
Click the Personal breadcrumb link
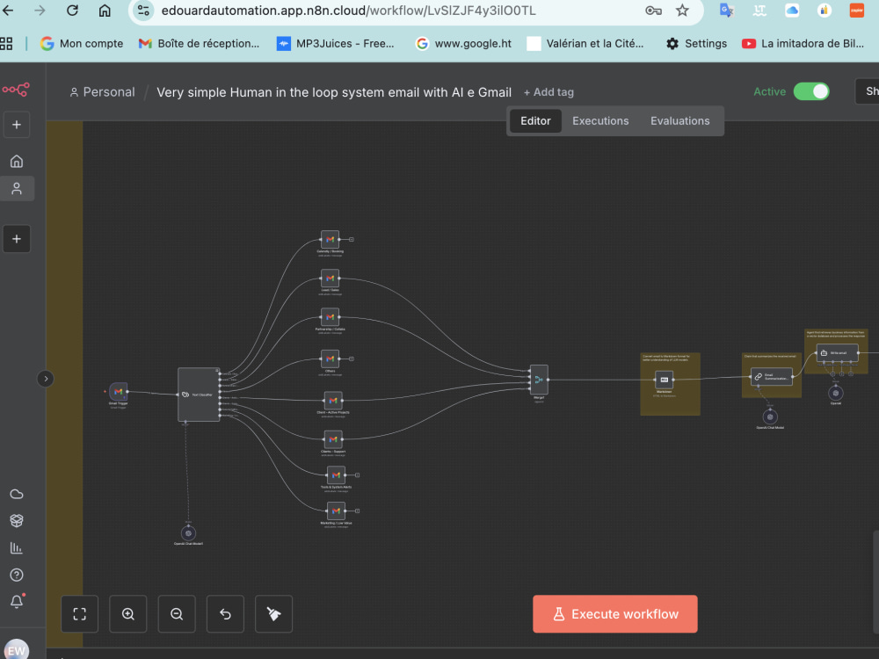[x=103, y=92]
